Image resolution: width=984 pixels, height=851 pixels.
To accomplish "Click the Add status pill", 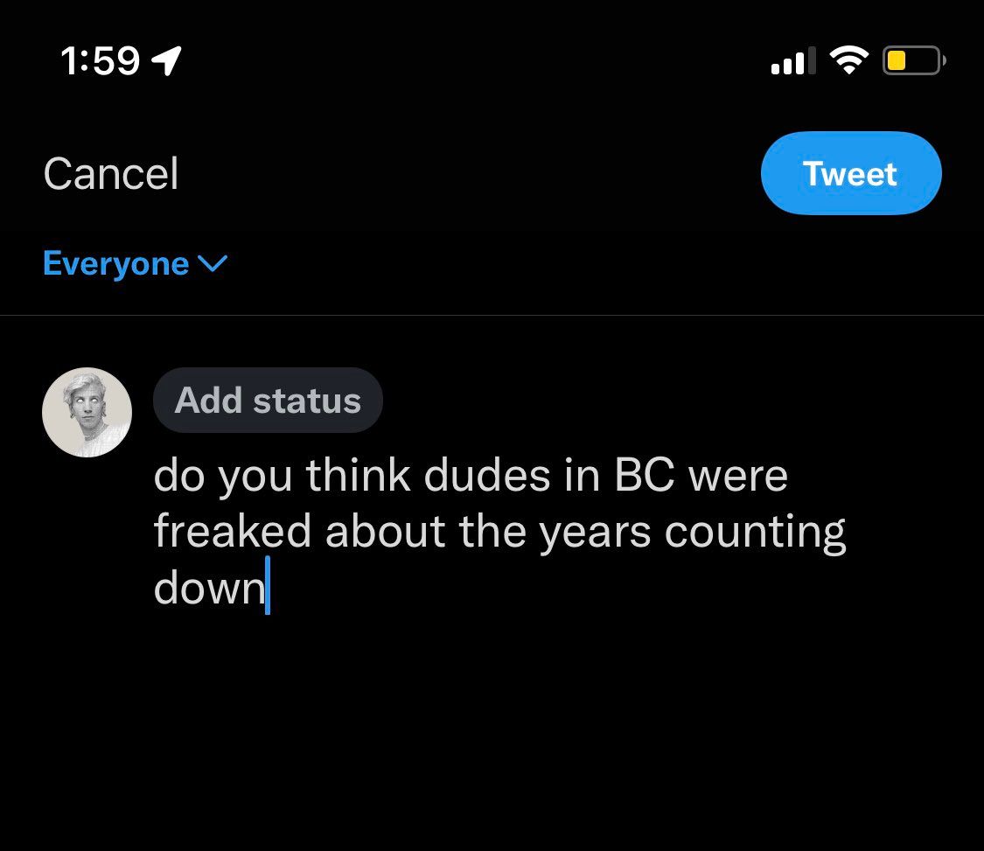I will [268, 400].
